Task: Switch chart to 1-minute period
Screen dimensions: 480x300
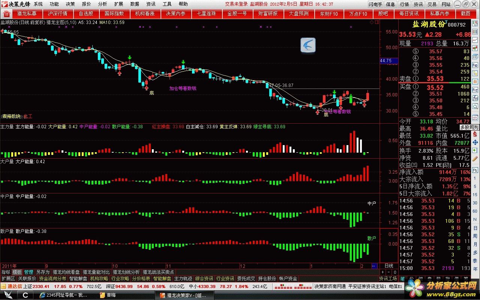Action: click(475, 178)
